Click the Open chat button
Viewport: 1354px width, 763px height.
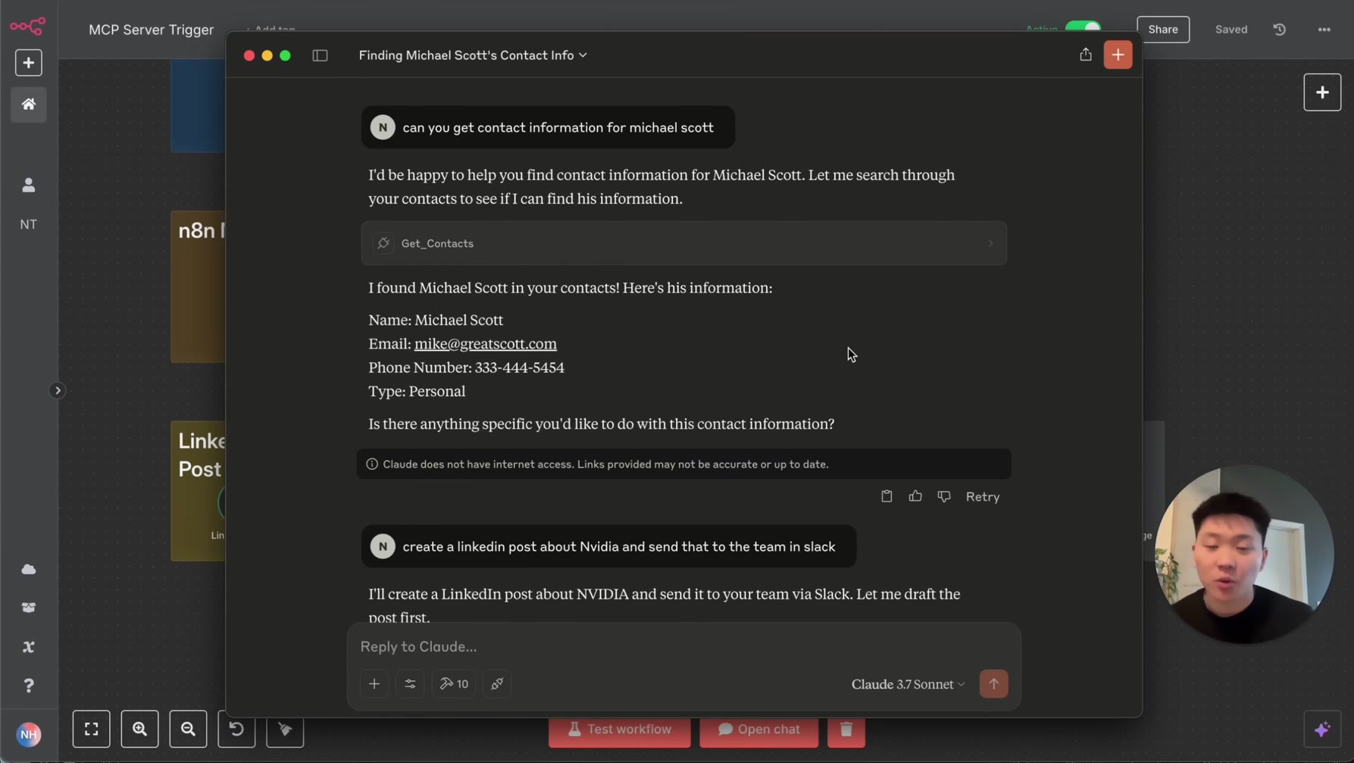point(758,730)
